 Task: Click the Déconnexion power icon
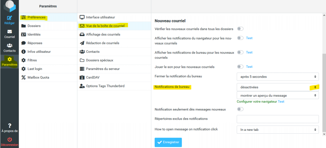coord(9,139)
